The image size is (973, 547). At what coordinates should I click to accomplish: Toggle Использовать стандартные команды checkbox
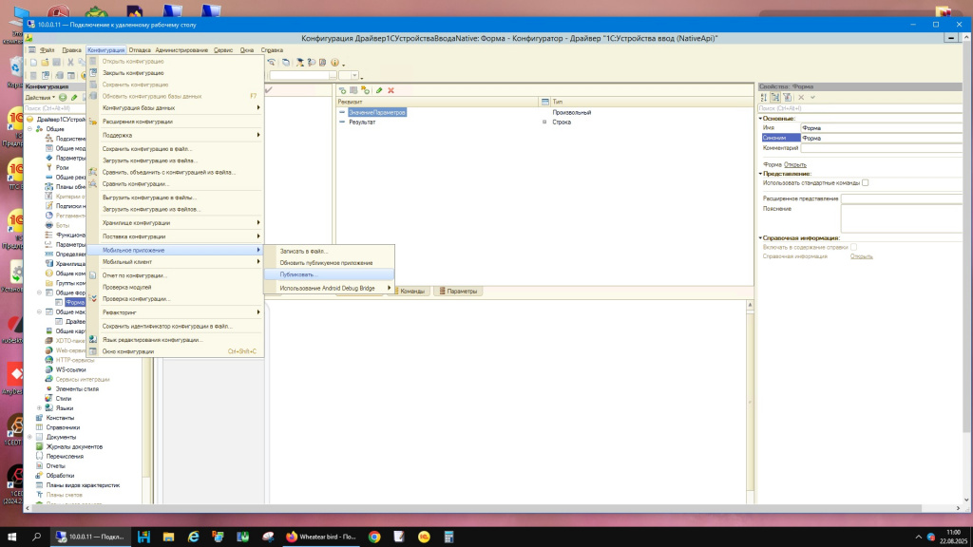coord(865,183)
